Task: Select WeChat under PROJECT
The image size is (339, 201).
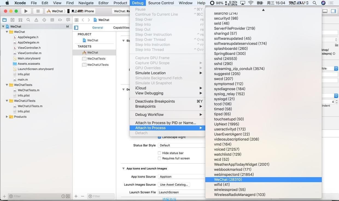Action: (93, 40)
